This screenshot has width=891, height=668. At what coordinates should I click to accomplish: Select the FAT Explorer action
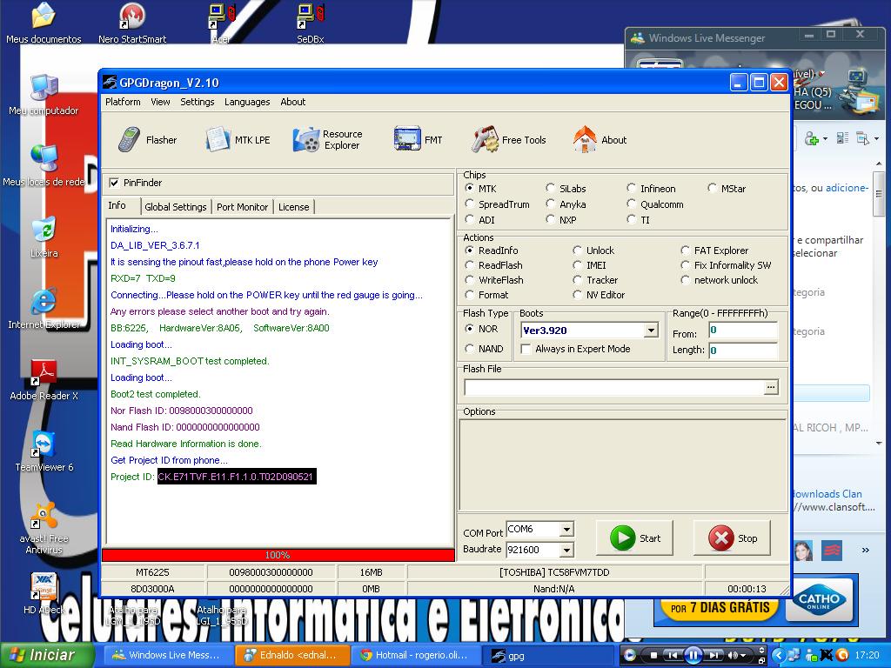[686, 250]
